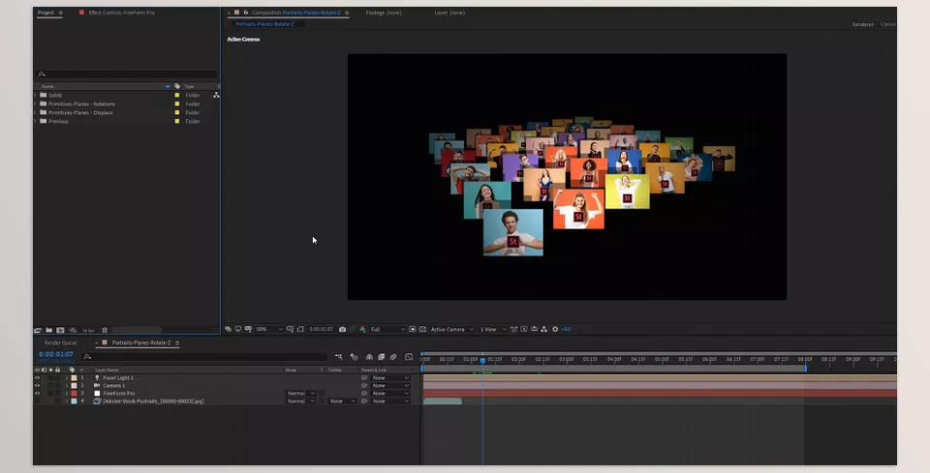Hide the Point Light 1 layer
Screen dimensions: 930x473
click(x=38, y=377)
